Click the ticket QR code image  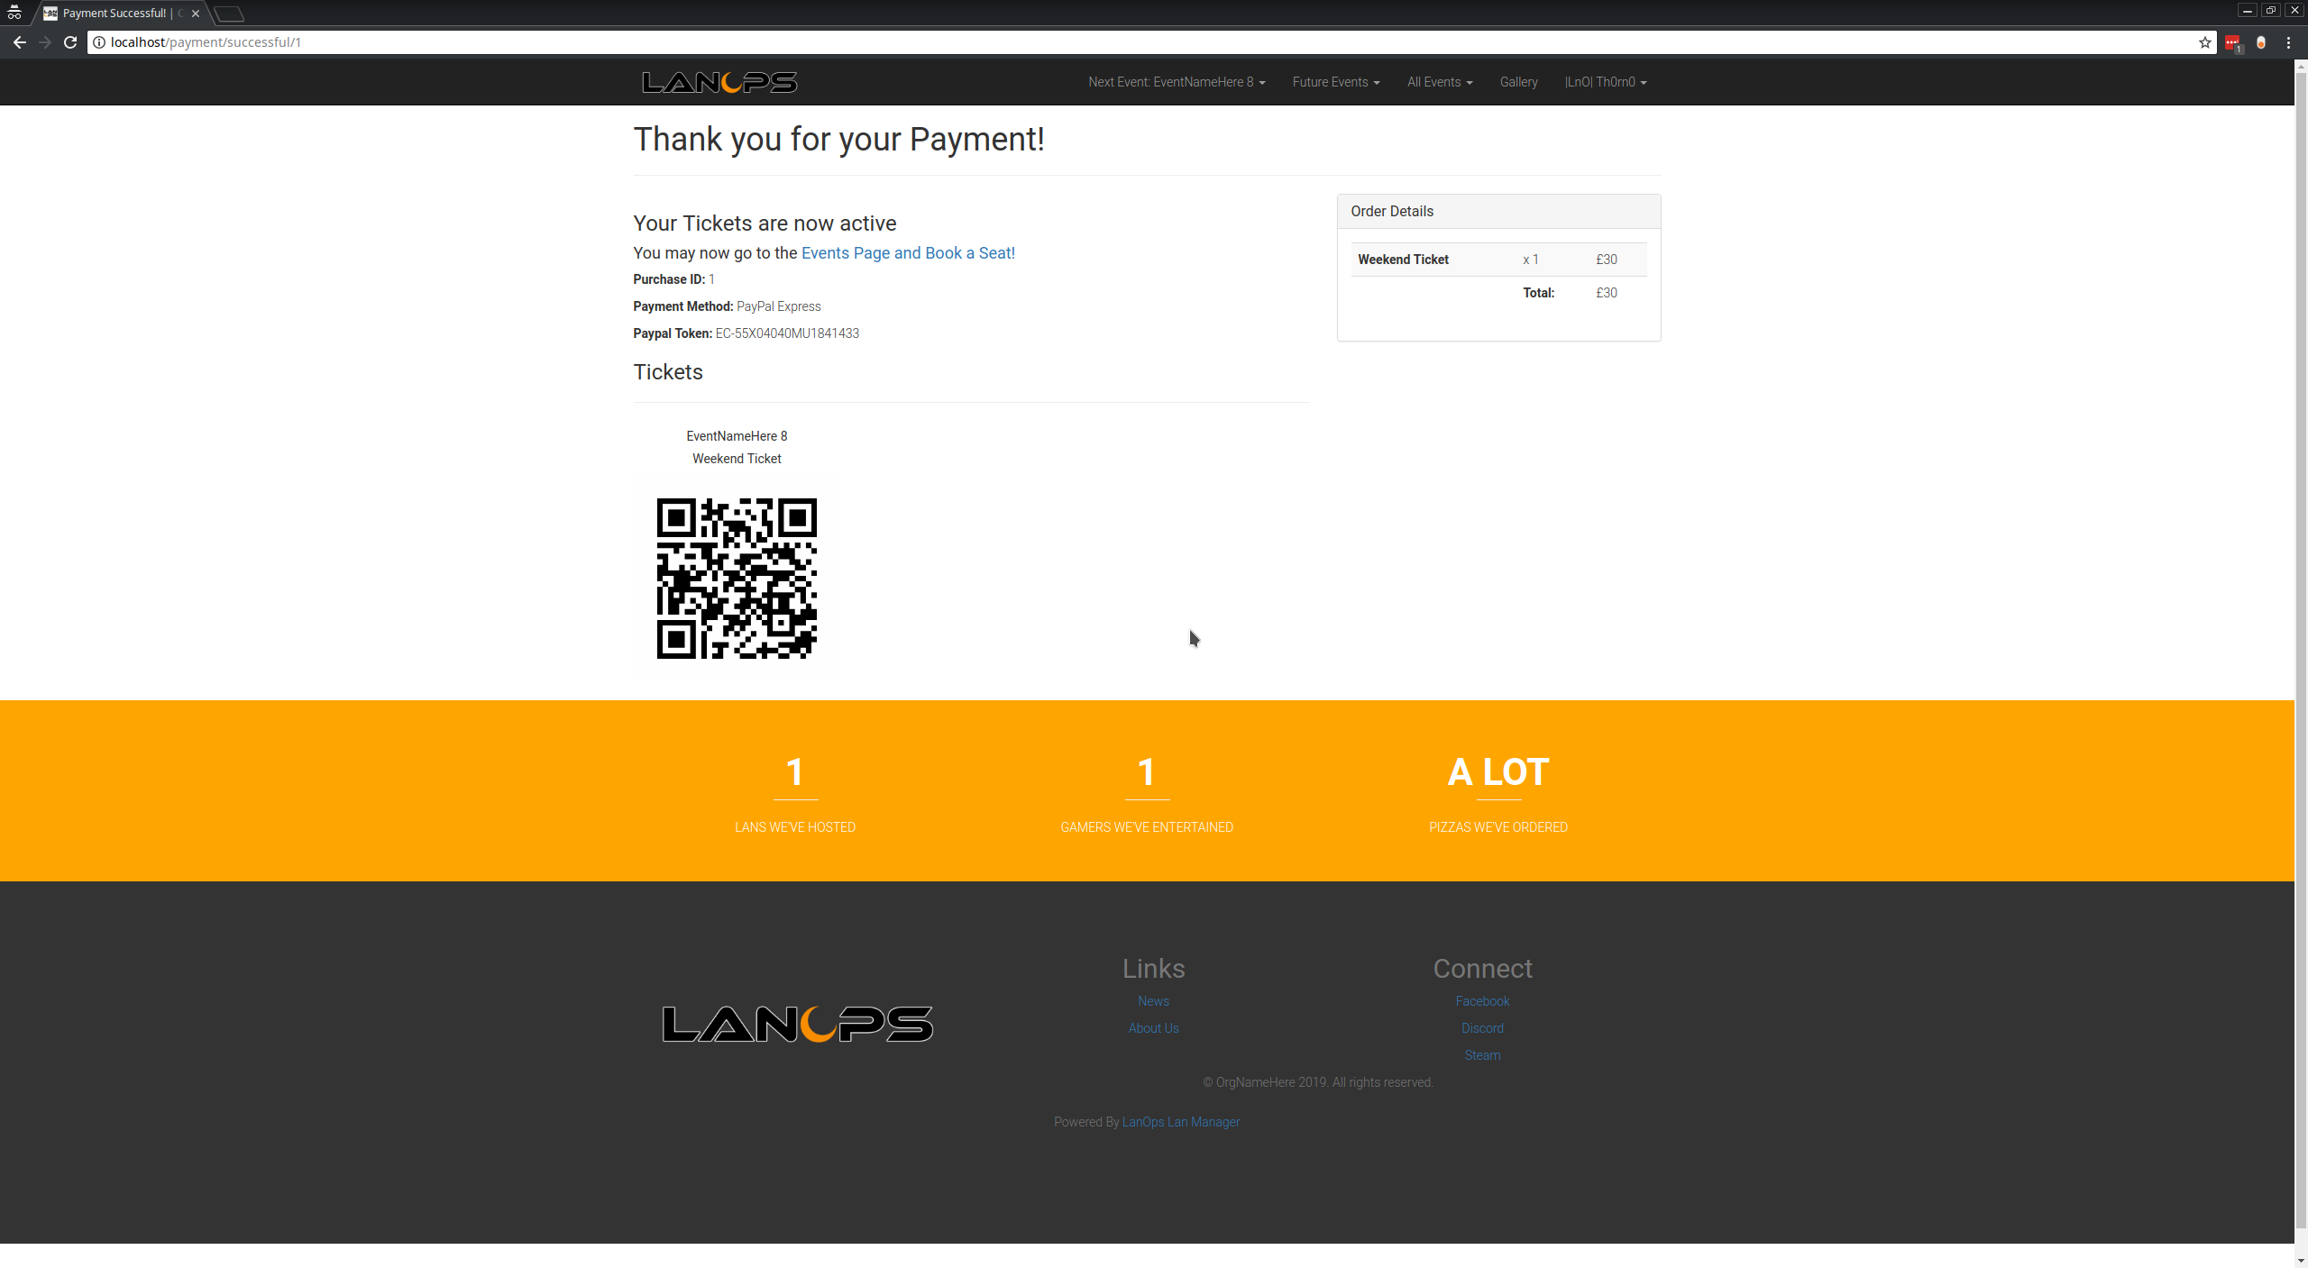click(737, 578)
